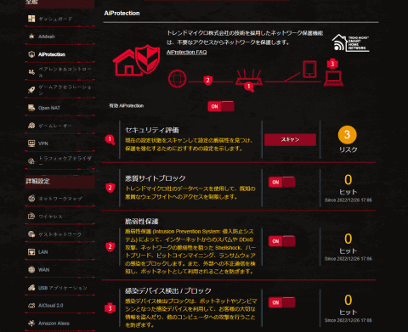Select Open NAT menu entry
Viewport: 408px width, 332px height.
[49, 108]
